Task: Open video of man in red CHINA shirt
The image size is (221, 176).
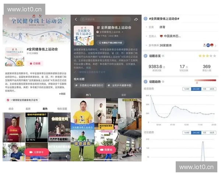Action: pos(14,128)
